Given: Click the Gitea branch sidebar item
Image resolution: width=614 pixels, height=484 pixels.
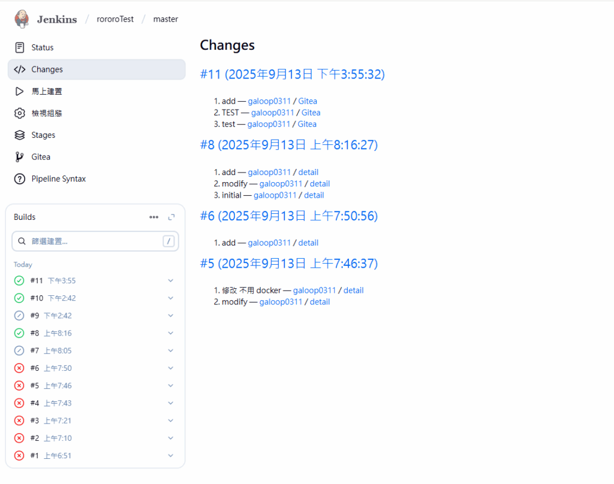Looking at the screenshot, I should click(x=41, y=157).
